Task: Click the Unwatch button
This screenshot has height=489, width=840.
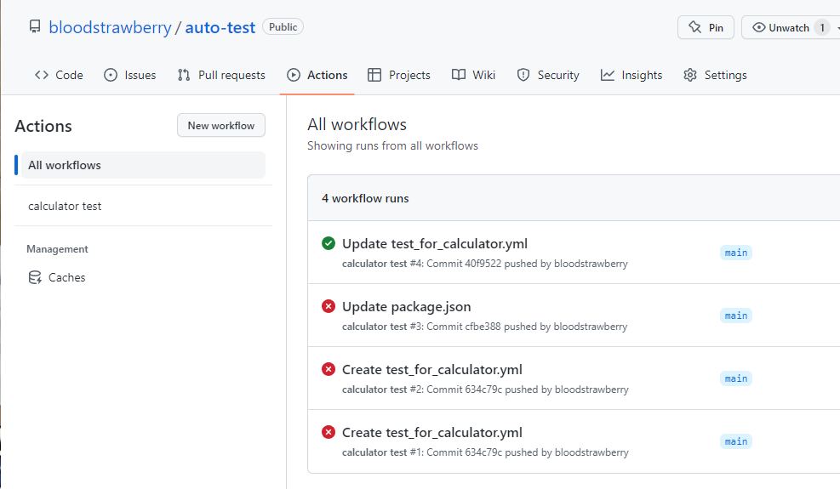Action: pos(791,27)
